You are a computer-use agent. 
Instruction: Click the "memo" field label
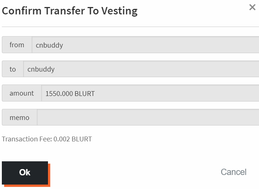pos(20,117)
